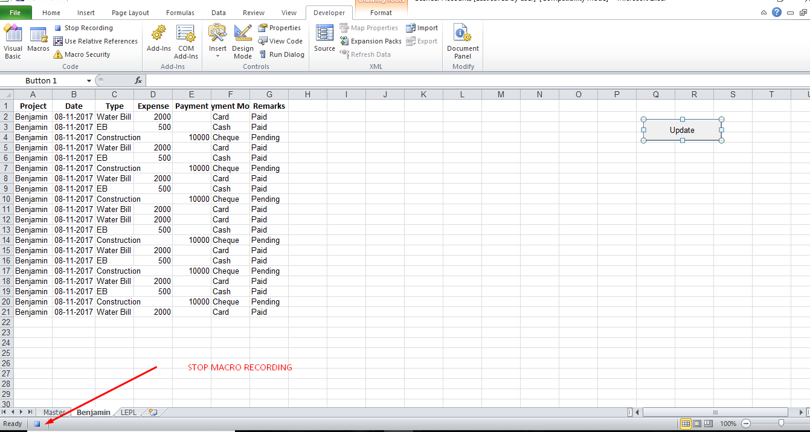The image size is (810, 432).
Task: Click the Project header cell
Action: point(33,106)
